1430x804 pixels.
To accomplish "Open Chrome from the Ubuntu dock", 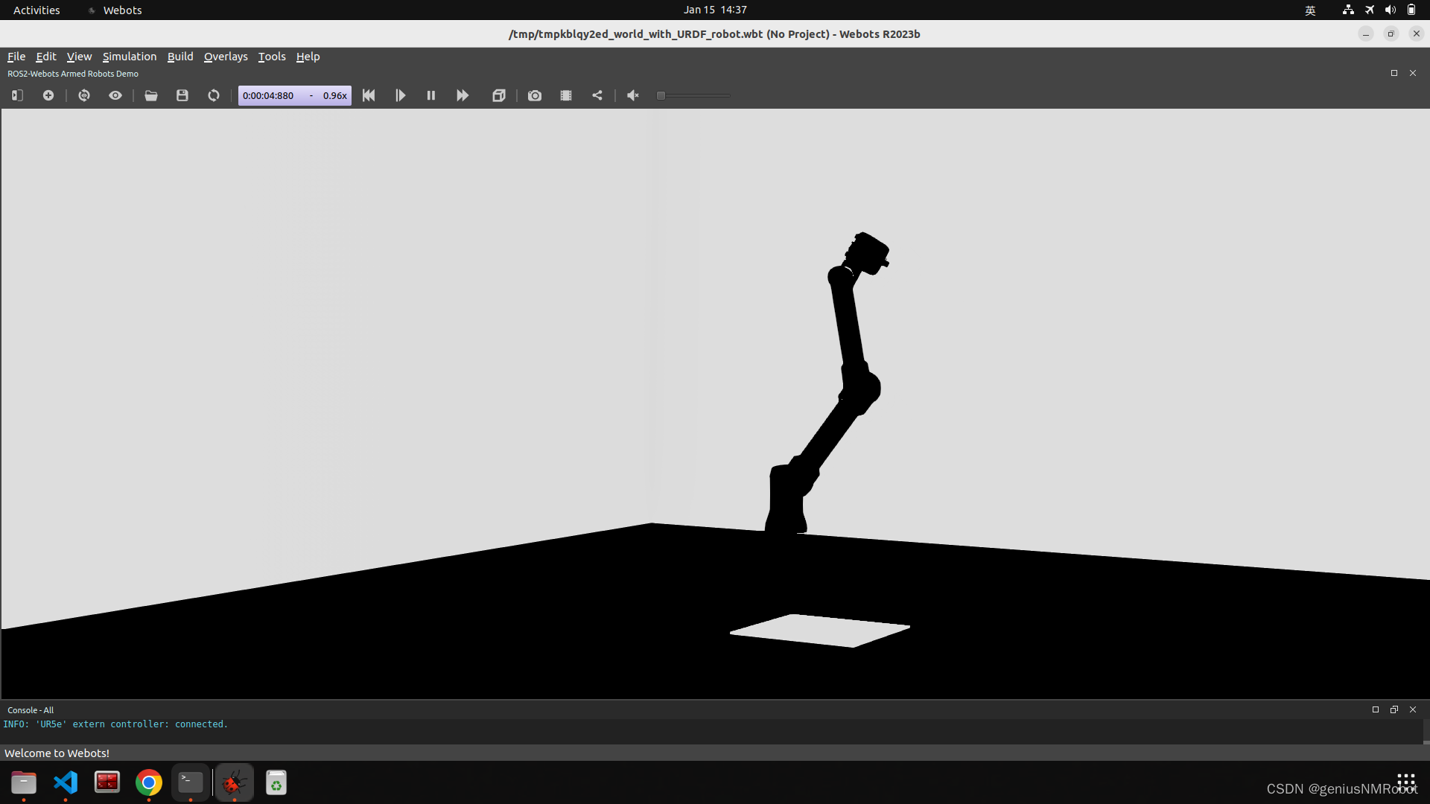I will [x=149, y=782].
